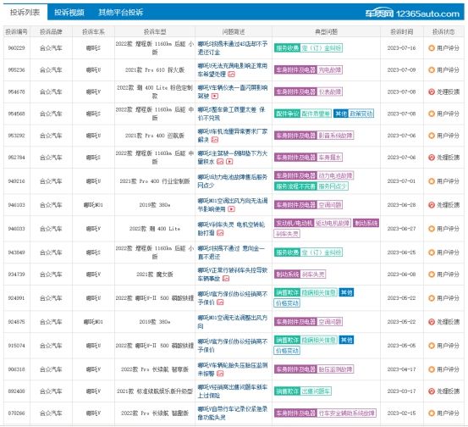
Task: Click the 行车安全辅助系统故障 tag
Action: coord(347,413)
